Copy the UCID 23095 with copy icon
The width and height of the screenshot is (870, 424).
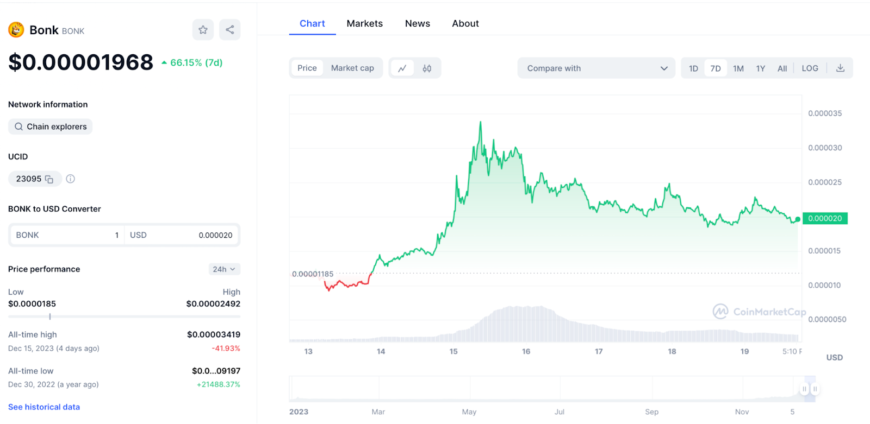coord(49,179)
